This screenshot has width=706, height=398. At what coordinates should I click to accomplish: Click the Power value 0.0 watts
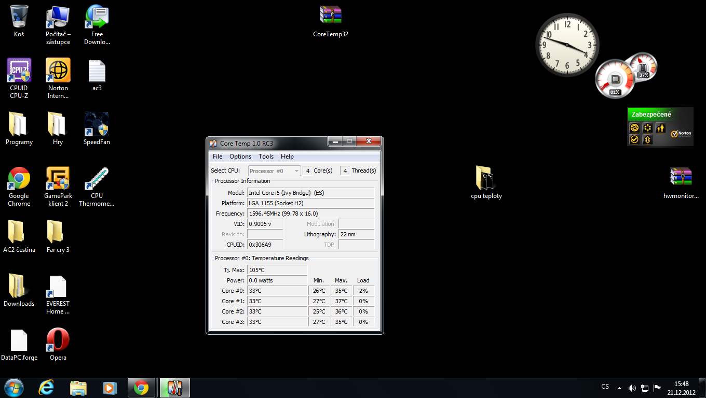(277, 280)
